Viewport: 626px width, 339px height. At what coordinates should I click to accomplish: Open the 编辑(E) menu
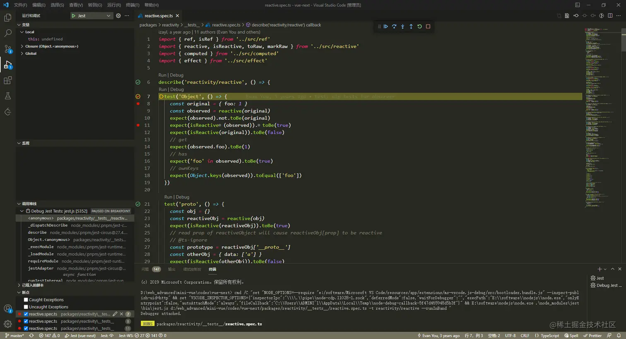[39, 5]
